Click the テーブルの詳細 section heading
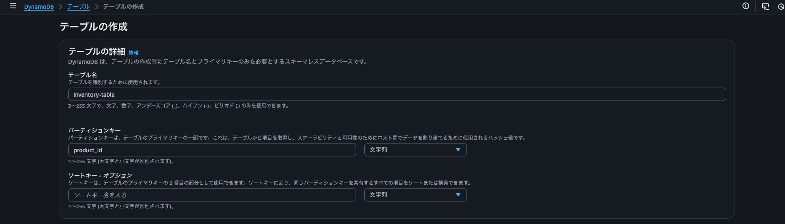This screenshot has width=785, height=224. (x=97, y=52)
